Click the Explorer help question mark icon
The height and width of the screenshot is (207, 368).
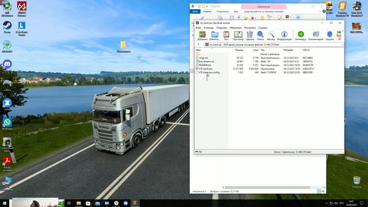click(324, 11)
